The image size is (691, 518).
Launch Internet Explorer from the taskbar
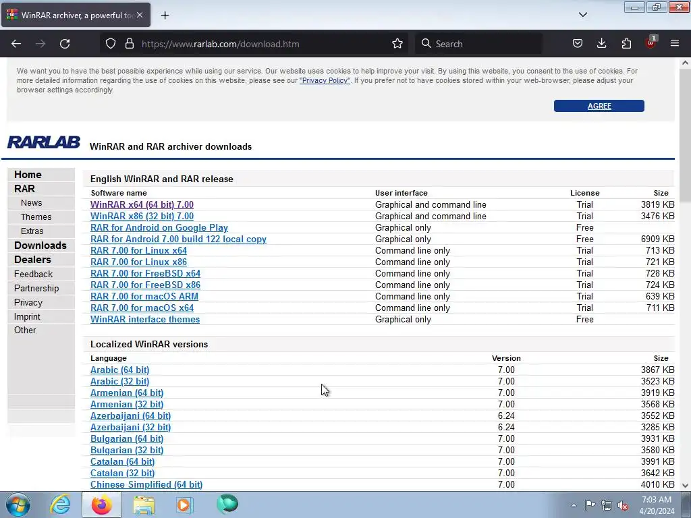click(60, 505)
